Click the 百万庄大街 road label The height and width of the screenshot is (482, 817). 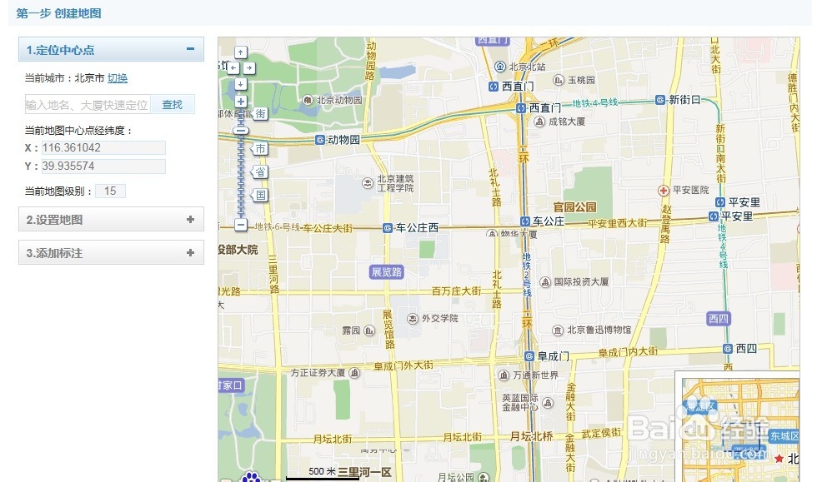coord(456,291)
